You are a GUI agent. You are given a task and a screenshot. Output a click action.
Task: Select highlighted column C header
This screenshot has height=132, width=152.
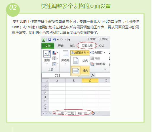pos(90,80)
